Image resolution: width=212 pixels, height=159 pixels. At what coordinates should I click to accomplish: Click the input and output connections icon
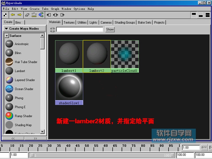pyautogui.click(x=55, y=15)
